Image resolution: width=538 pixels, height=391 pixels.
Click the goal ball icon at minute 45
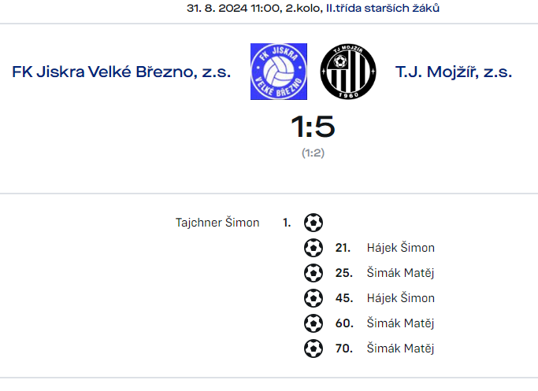point(314,298)
